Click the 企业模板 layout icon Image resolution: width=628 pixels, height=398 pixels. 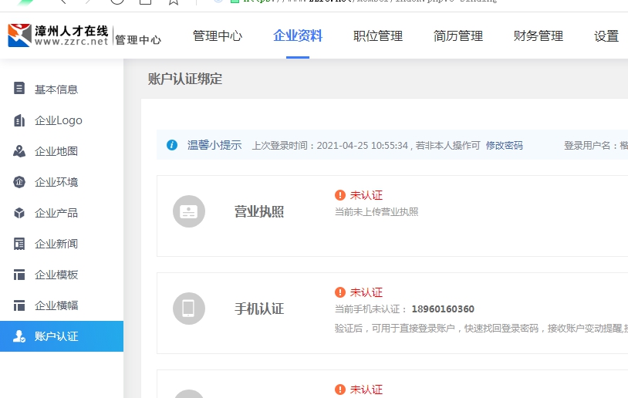tap(19, 275)
